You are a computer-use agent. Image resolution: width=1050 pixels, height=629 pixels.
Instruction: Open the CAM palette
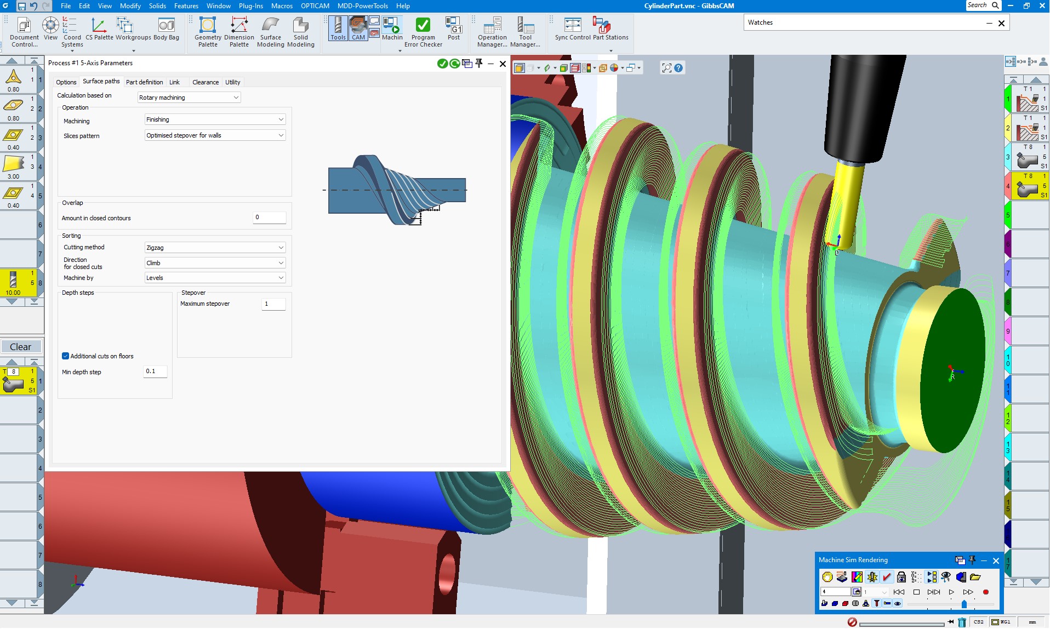pyautogui.click(x=358, y=28)
